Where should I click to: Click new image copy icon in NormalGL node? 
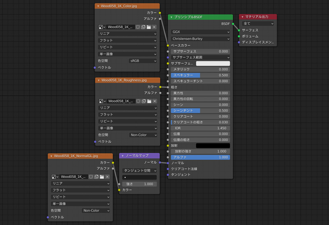pyautogui.click(x=97, y=177)
